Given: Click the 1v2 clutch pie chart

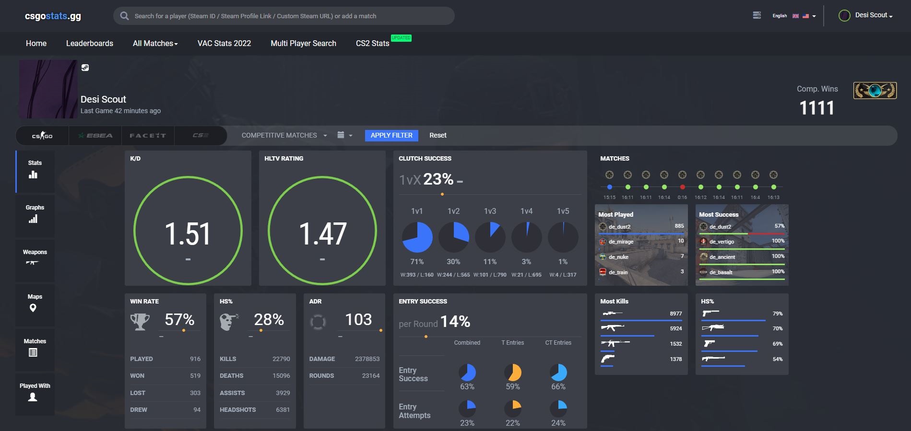Looking at the screenshot, I should pyautogui.click(x=453, y=237).
